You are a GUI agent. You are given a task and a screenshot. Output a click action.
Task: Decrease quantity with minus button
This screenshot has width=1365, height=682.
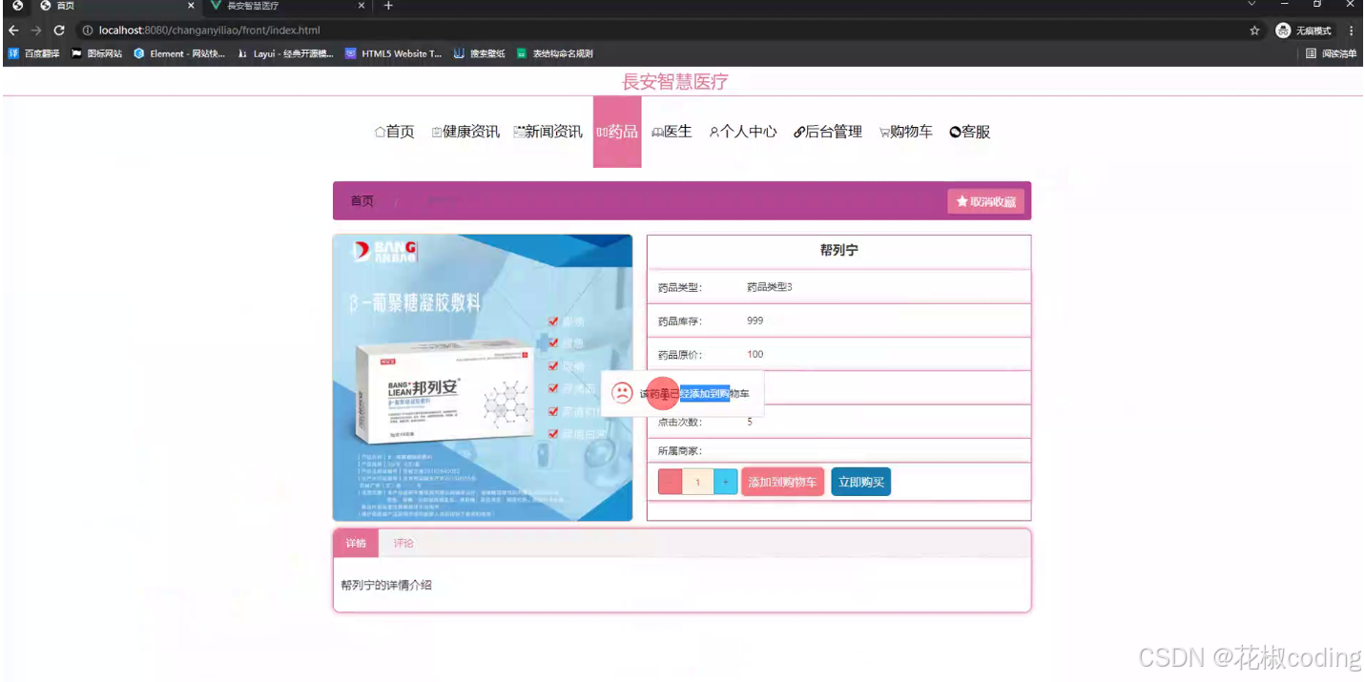pos(671,483)
